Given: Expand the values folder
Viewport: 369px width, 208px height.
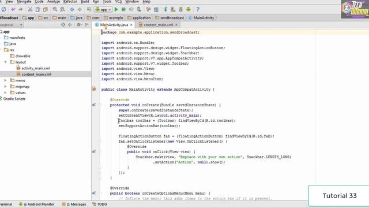Looking at the screenshot, I should point(5,92).
